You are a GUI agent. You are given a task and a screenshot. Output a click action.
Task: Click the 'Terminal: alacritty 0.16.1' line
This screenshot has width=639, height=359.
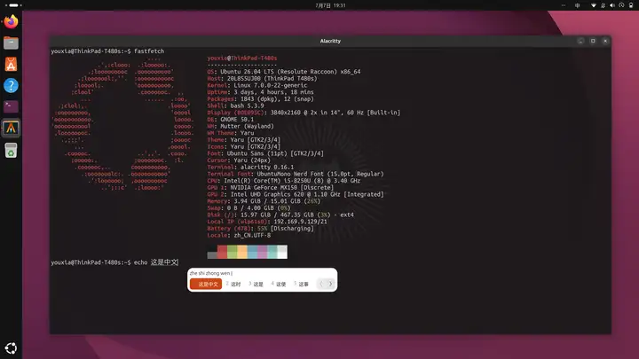[250, 168]
